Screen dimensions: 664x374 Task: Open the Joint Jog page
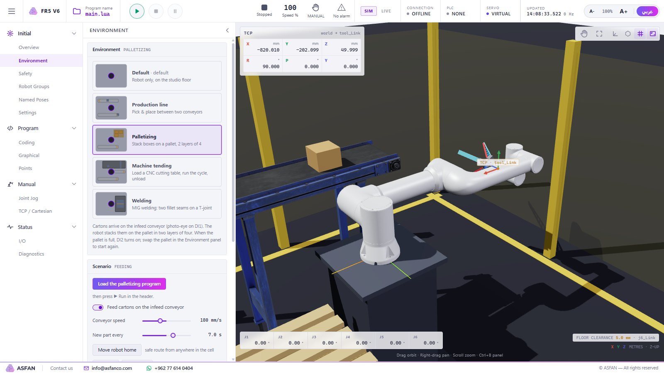pyautogui.click(x=28, y=198)
